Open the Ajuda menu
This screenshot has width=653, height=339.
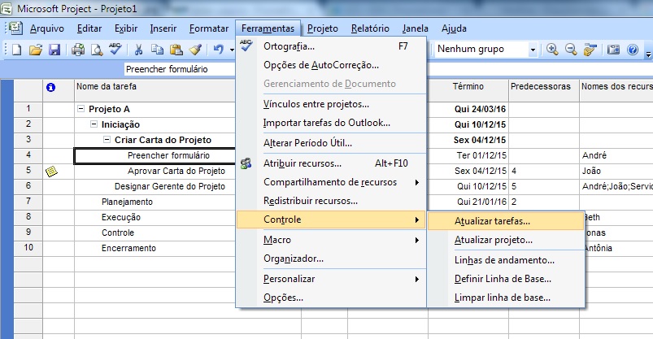click(454, 28)
